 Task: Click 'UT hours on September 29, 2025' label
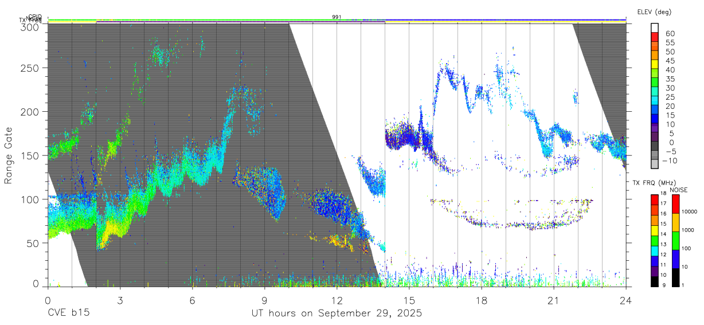[337, 314]
